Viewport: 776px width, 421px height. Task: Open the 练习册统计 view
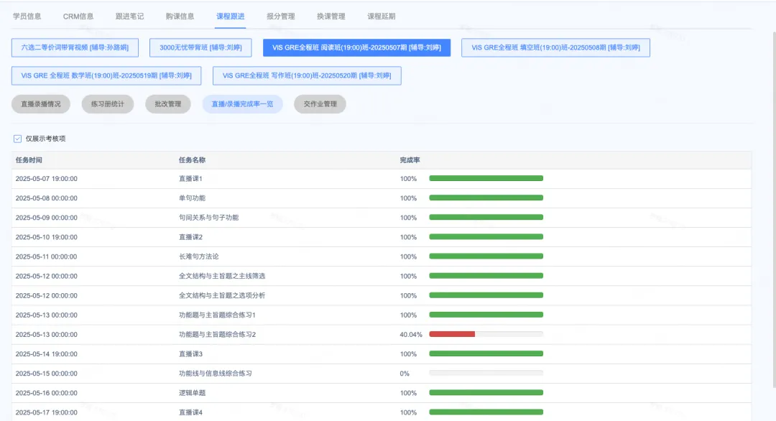pos(107,103)
